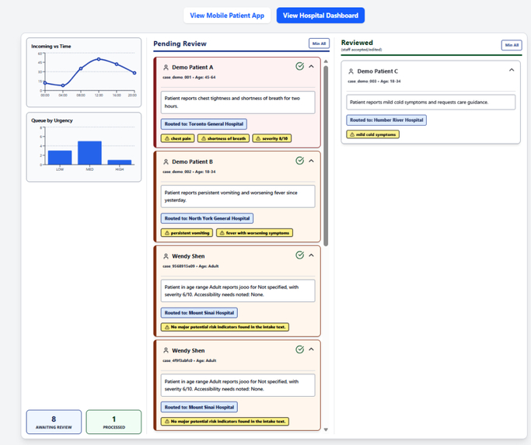Collapse Wendy Shen case 9568915e09 card

(x=311, y=256)
